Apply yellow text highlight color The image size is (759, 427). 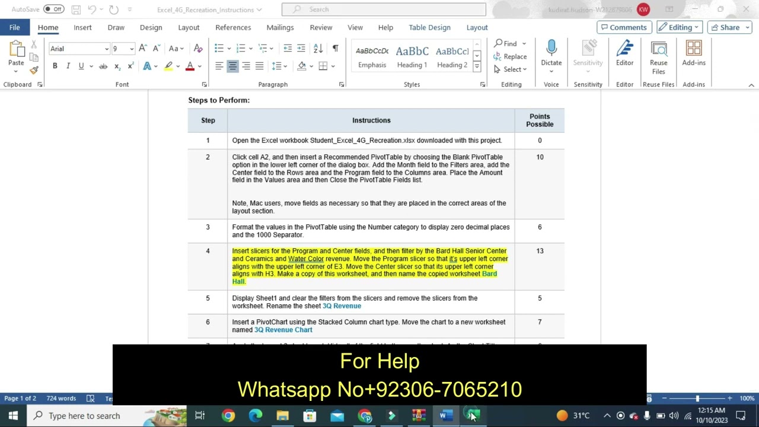168,66
